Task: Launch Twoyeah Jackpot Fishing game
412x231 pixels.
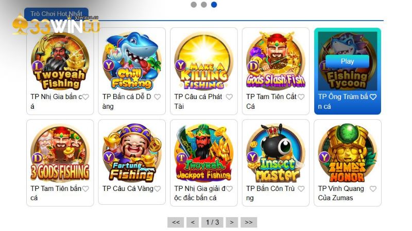Action: [x=204, y=153]
